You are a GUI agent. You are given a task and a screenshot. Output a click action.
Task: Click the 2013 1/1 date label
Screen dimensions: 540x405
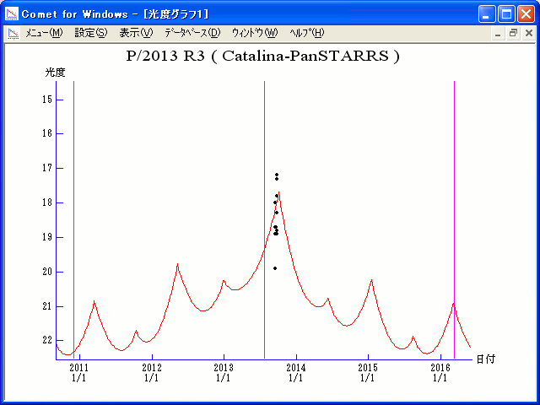pos(224,373)
